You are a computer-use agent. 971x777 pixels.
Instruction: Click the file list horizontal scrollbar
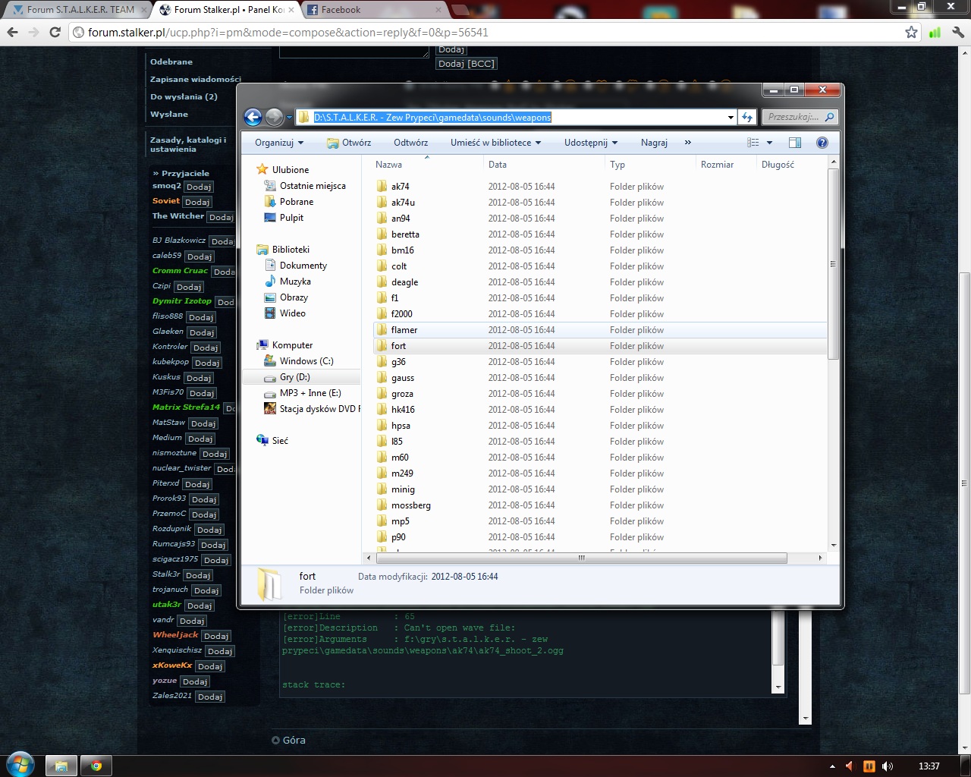point(581,558)
